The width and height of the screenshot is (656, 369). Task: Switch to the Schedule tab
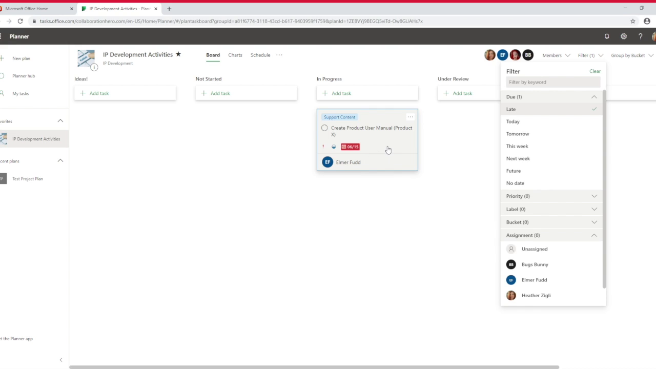click(260, 55)
